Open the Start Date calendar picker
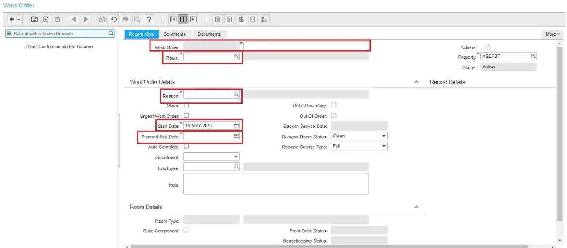Image resolution: width=567 pixels, height=248 pixels. click(x=236, y=125)
